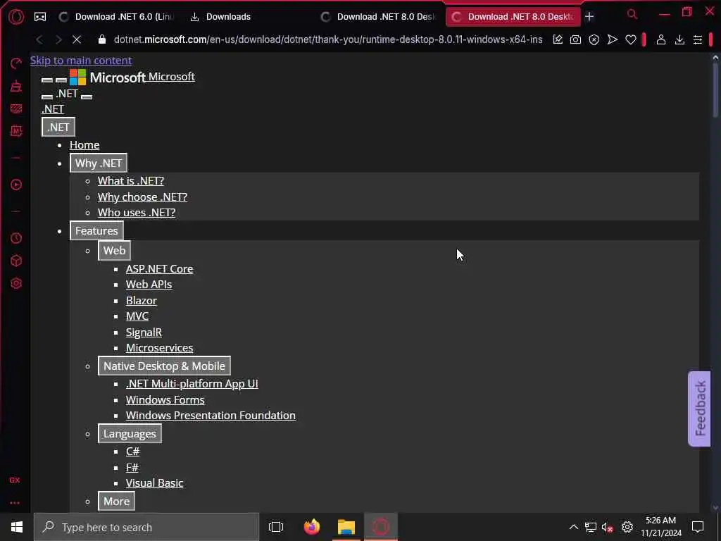Open the profile account icon
Screen dimensions: 721x541
pos(661,39)
